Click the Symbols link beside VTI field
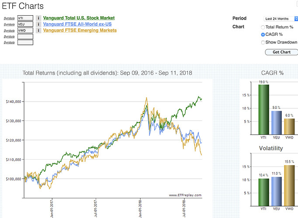Screen dimensions: 298x218 tap(9, 18)
